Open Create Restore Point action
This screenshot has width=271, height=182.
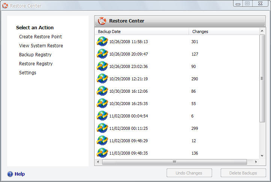[x=41, y=37]
